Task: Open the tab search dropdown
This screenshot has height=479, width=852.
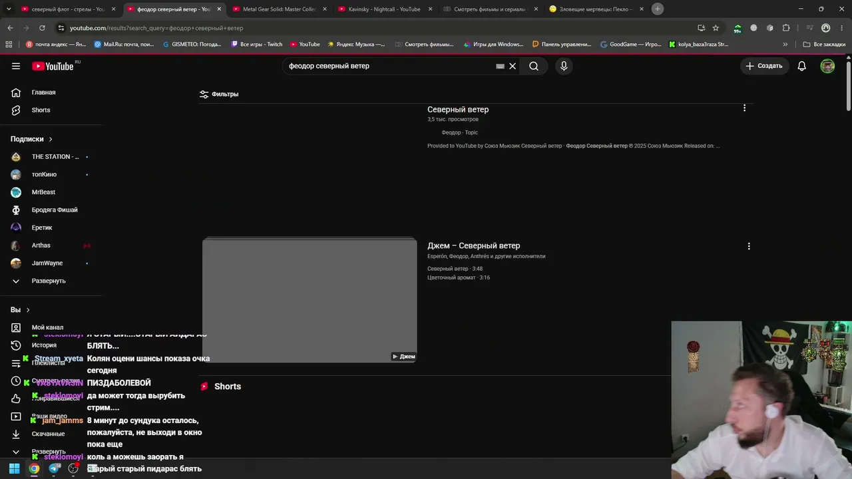Action: click(x=9, y=9)
